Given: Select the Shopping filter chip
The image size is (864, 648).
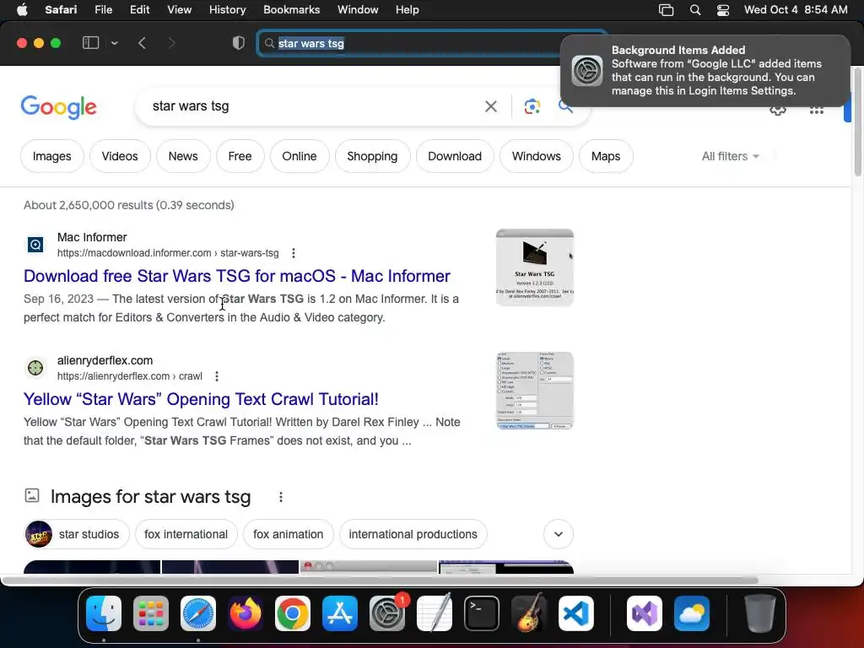Looking at the screenshot, I should (372, 156).
